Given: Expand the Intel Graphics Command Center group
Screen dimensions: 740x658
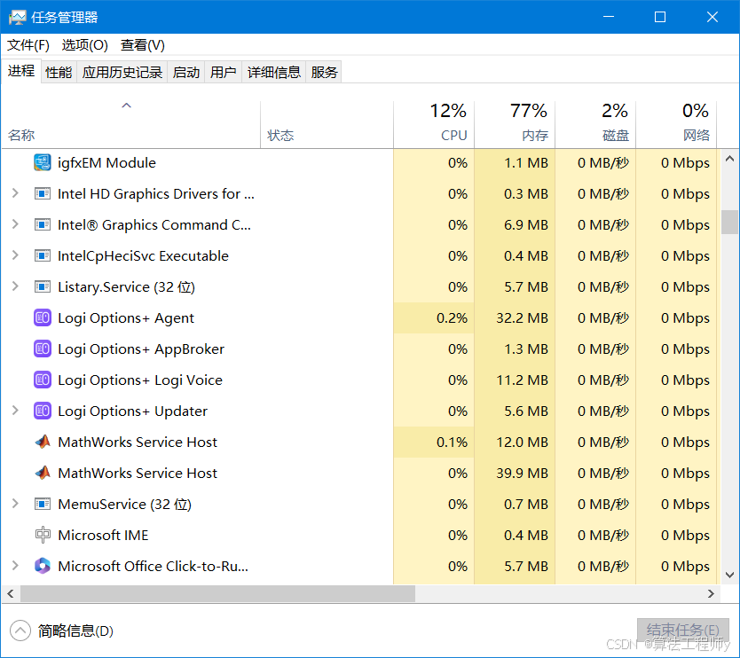Looking at the screenshot, I should pyautogui.click(x=15, y=224).
